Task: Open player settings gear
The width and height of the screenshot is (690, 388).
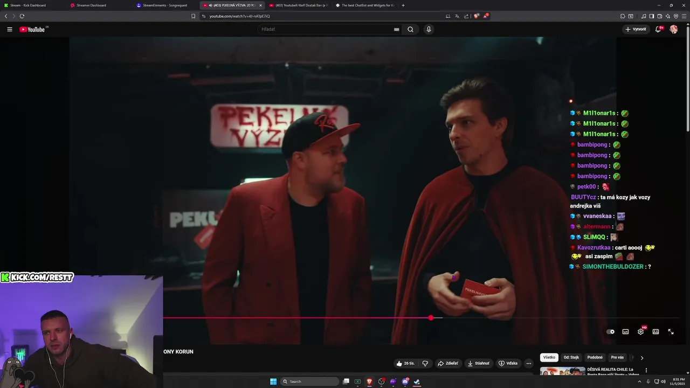Action: point(640,331)
